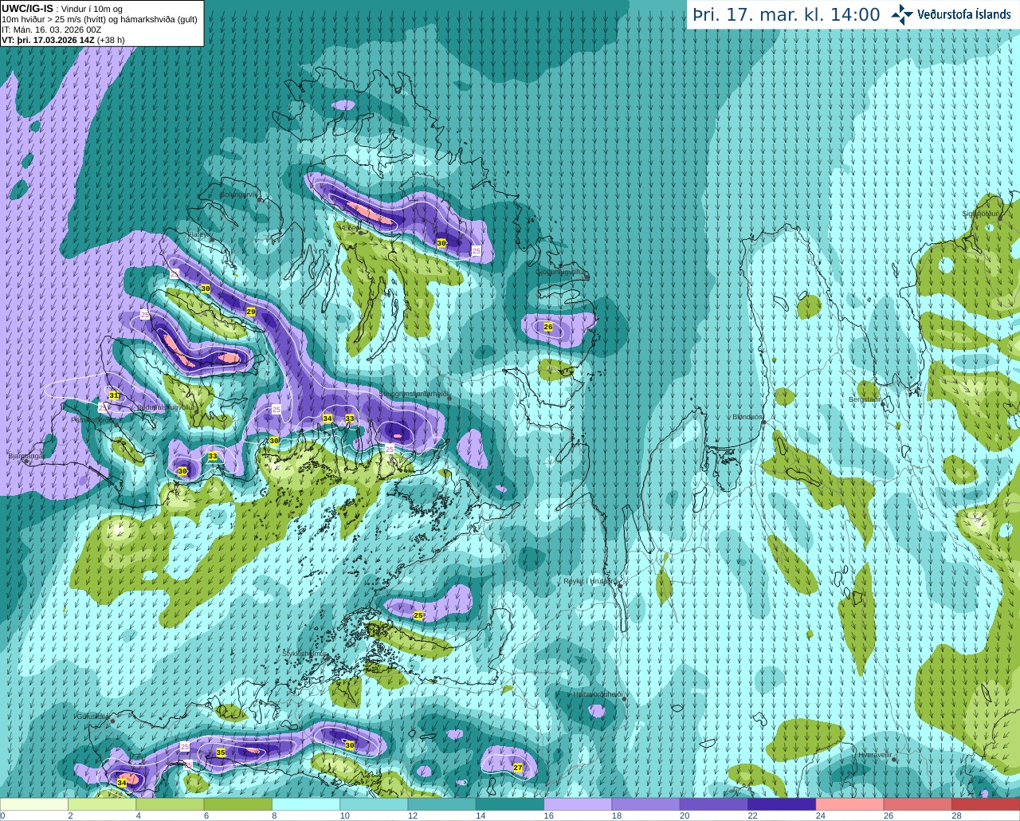Pick the above-28 m/s red legend swatch
This screenshot has width=1020, height=821.
click(x=986, y=804)
